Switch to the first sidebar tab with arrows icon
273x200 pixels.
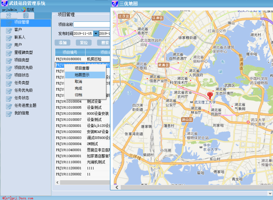[x=9, y=16]
